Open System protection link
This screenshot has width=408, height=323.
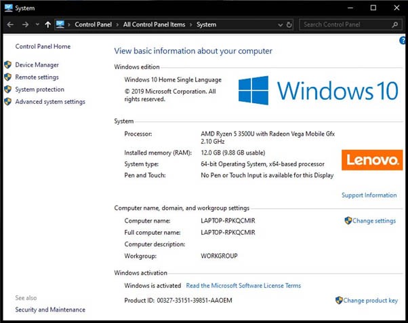click(39, 90)
